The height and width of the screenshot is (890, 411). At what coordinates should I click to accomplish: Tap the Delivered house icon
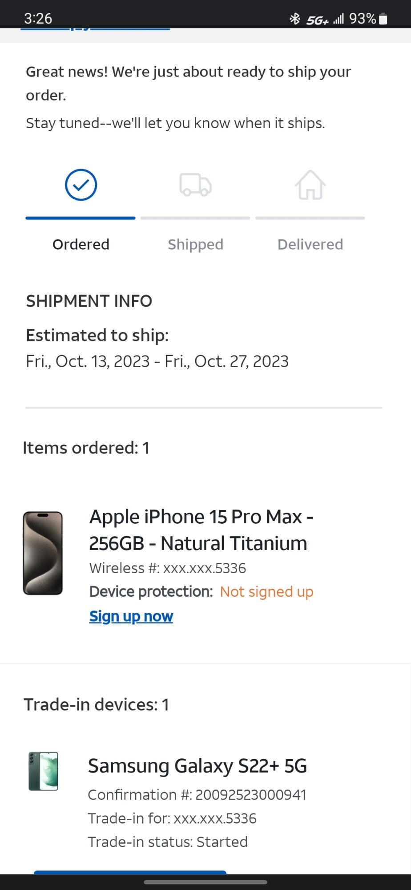pyautogui.click(x=310, y=185)
